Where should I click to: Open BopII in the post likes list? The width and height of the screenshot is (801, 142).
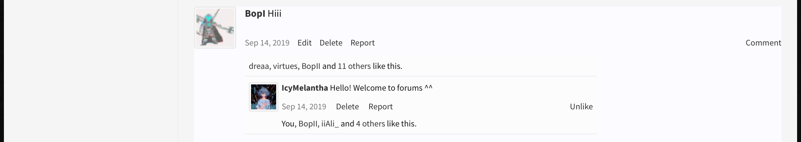pyautogui.click(x=311, y=66)
